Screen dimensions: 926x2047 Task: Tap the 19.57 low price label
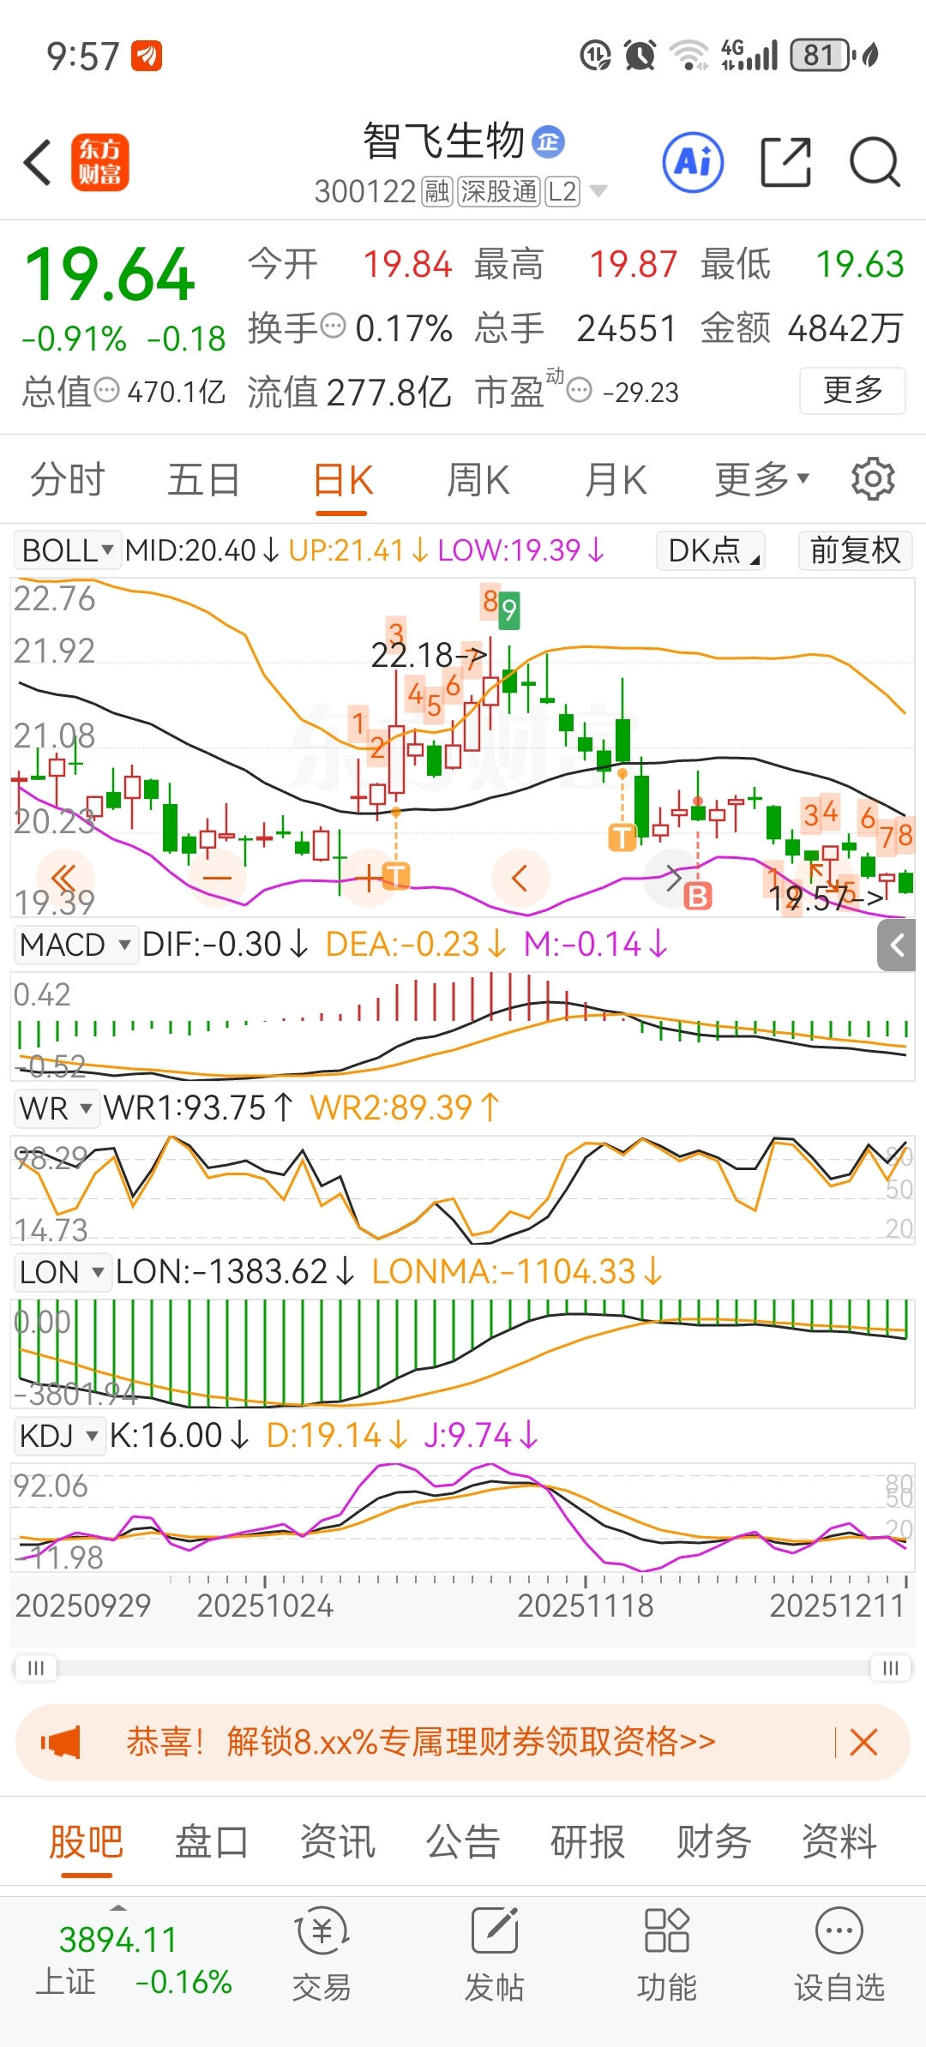pyautogui.click(x=826, y=898)
